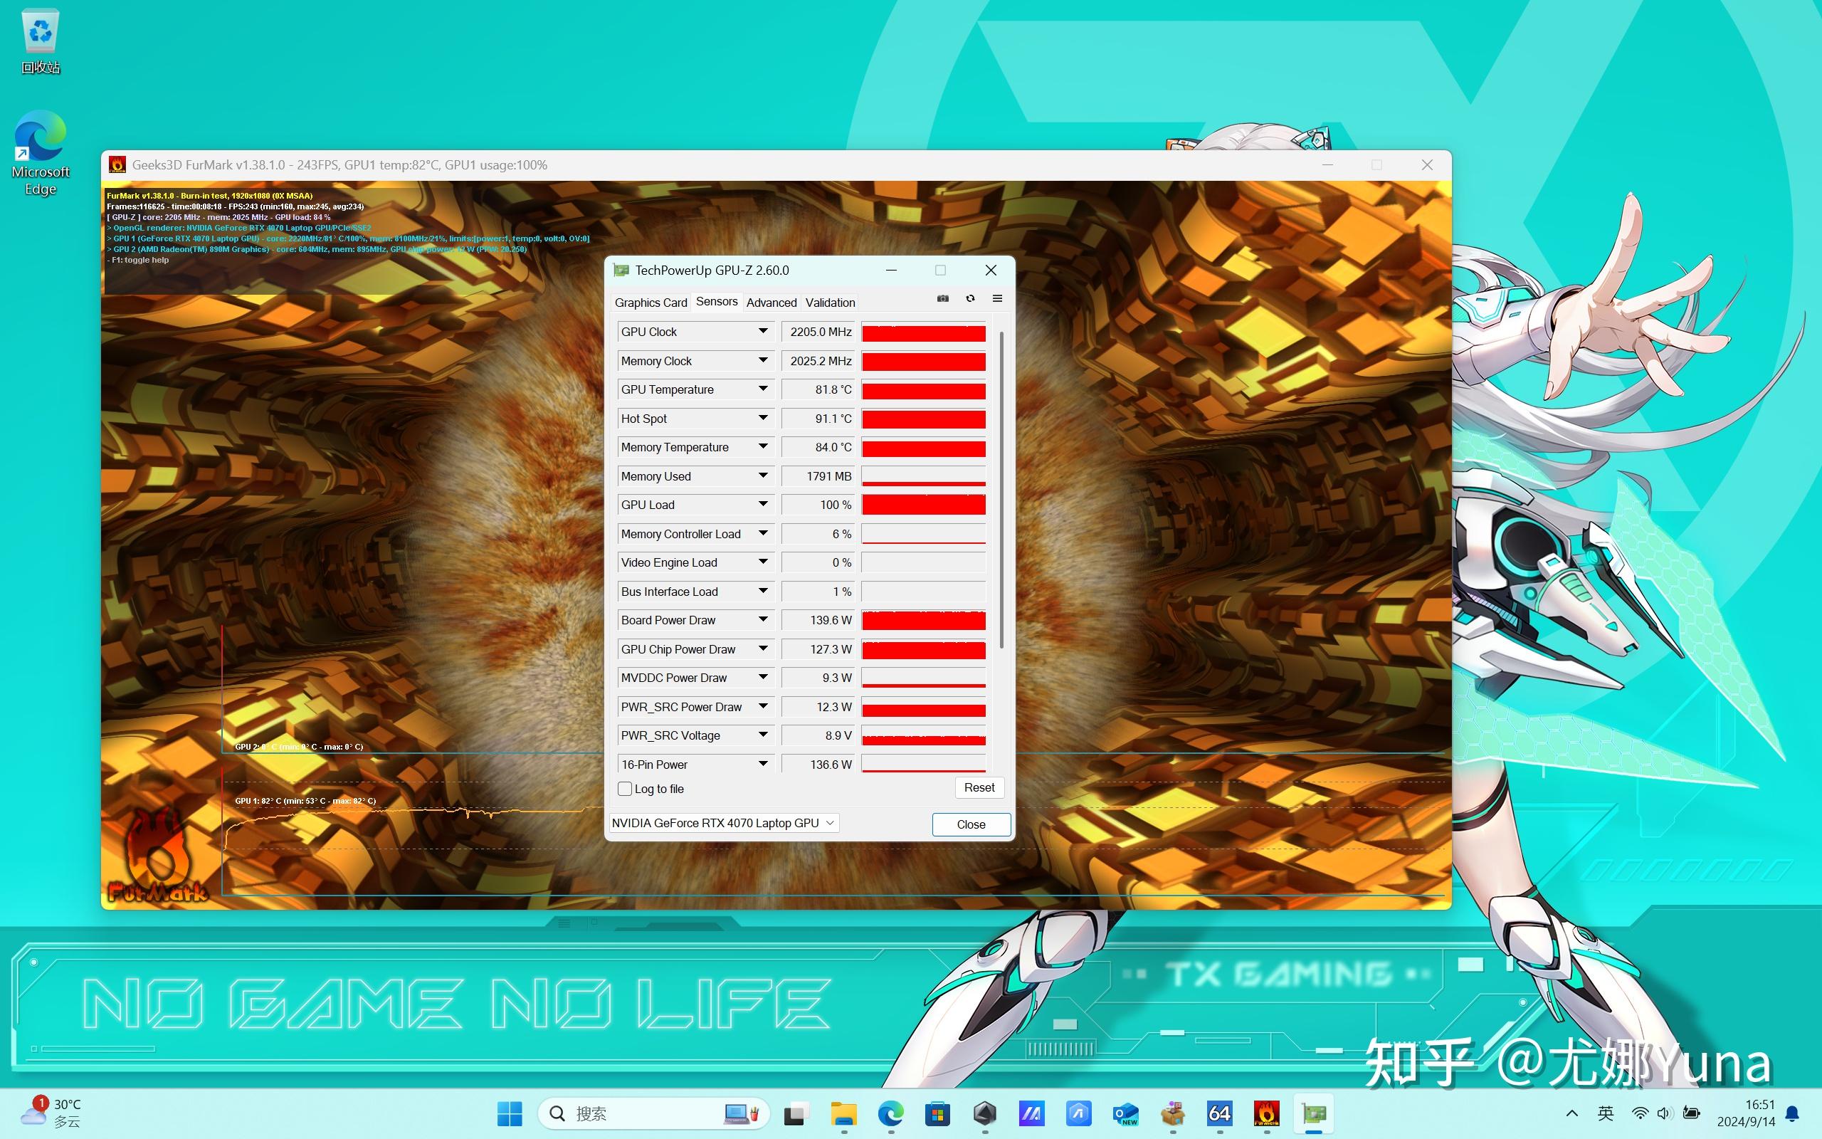This screenshot has height=1139, width=1822.
Task: Toggle the Log to file checkbox
Action: 624,789
